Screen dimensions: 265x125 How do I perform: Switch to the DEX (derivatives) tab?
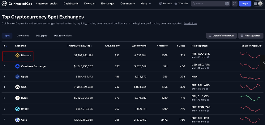tap(63, 36)
